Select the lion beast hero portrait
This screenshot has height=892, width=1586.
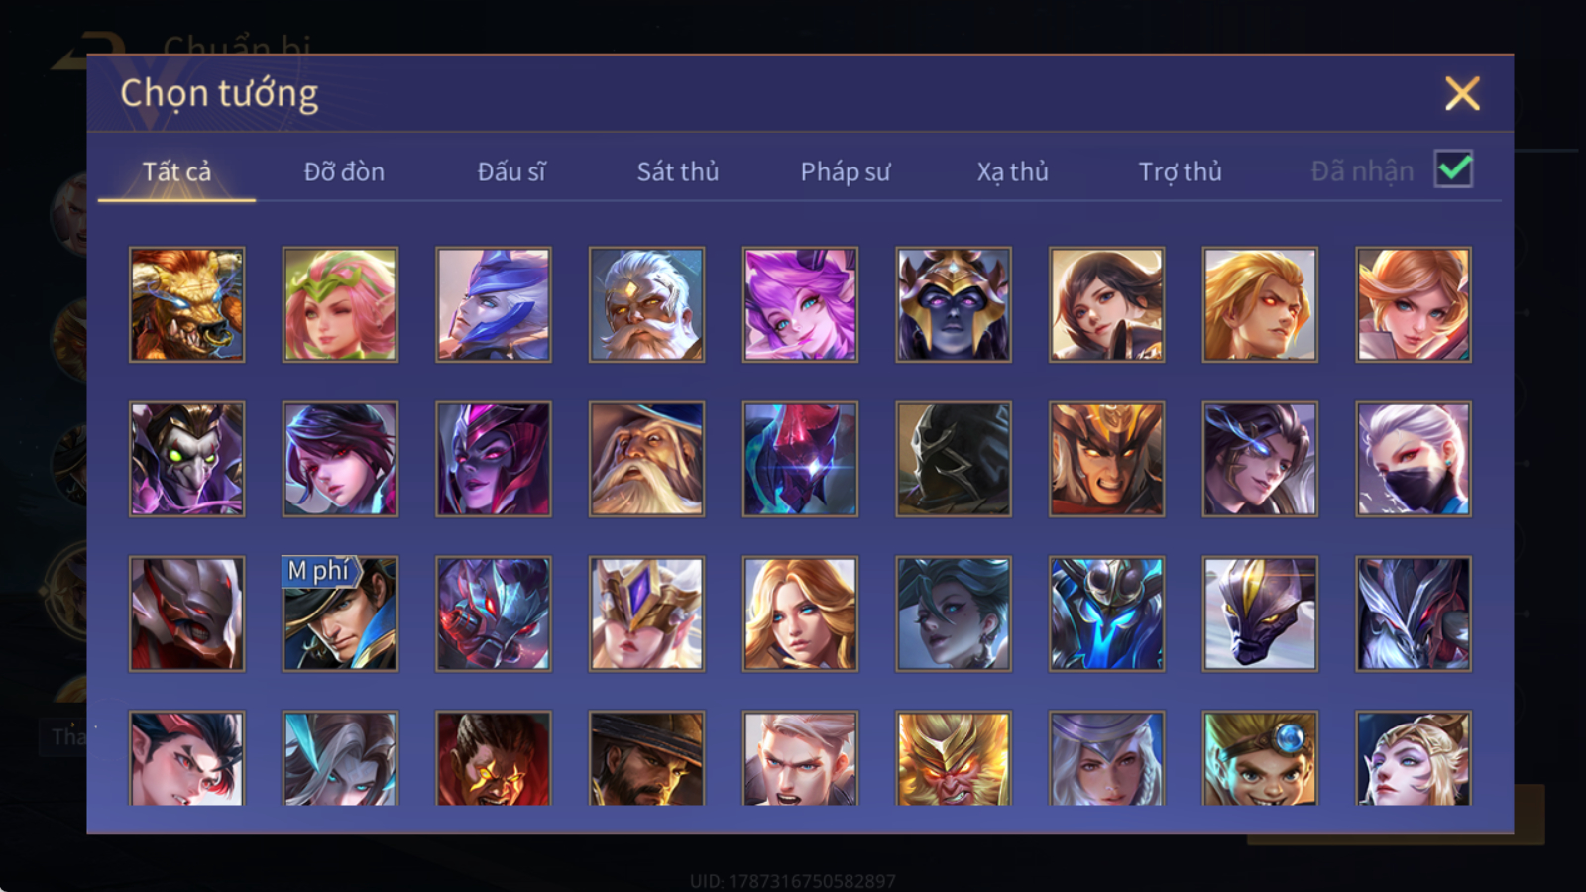pyautogui.click(x=187, y=304)
